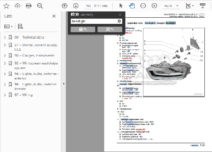Zoom out with the minus icon
The image size is (212, 152).
coord(143,6)
